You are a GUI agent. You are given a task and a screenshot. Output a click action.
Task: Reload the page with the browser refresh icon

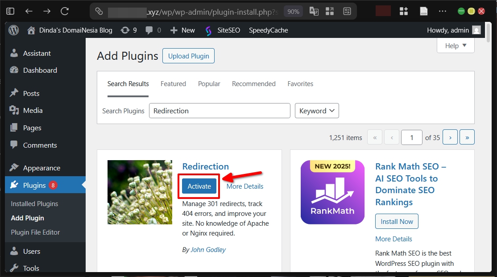[64, 12]
